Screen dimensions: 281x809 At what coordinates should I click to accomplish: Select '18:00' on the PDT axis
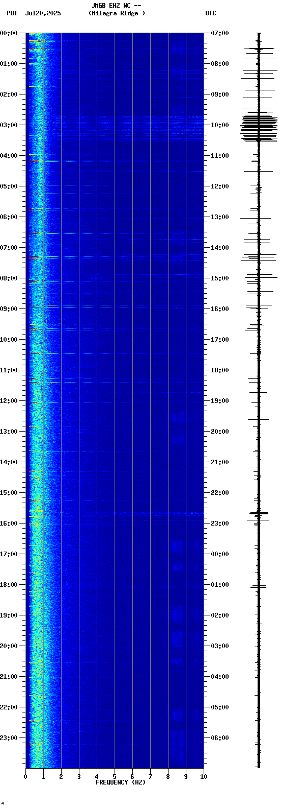point(9,585)
